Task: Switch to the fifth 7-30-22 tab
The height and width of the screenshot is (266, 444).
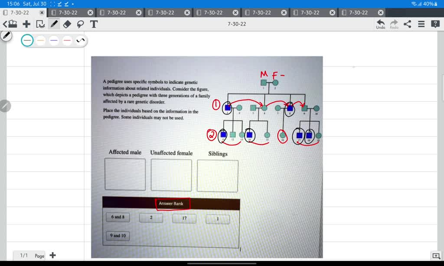Action: [x=213, y=13]
